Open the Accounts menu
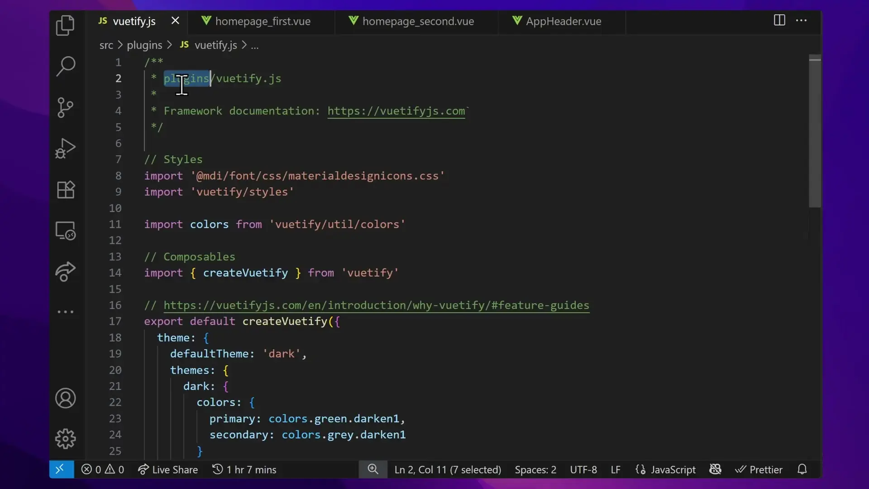869x489 pixels. point(66,398)
